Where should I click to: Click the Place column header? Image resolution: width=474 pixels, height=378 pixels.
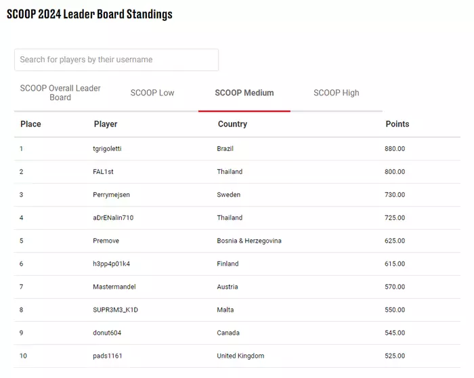[30, 124]
